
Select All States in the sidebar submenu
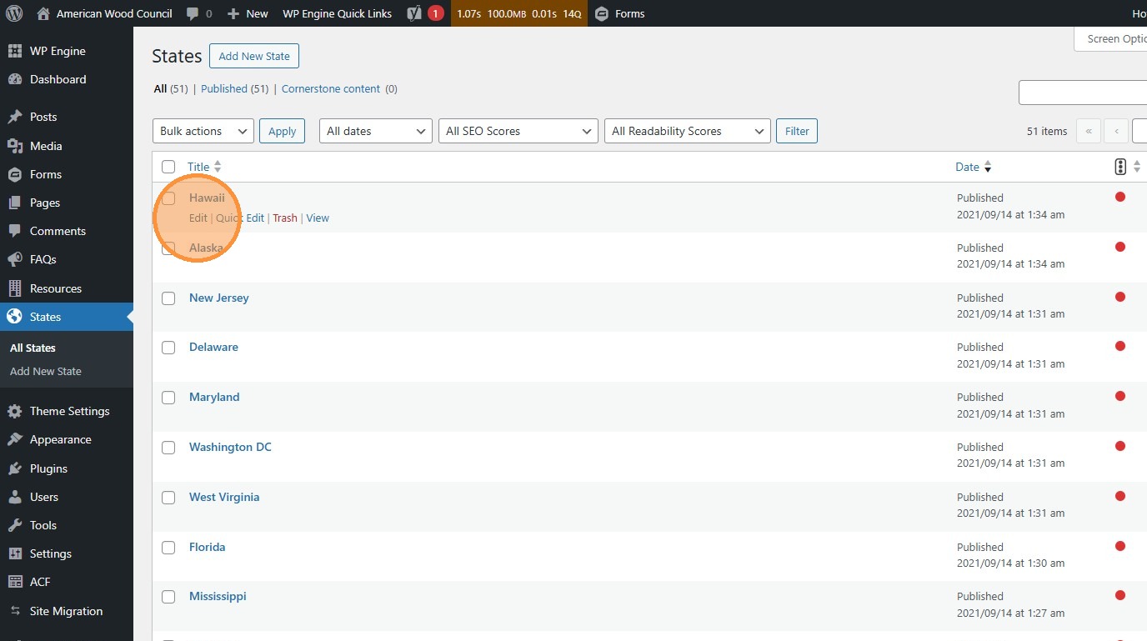[x=33, y=348]
